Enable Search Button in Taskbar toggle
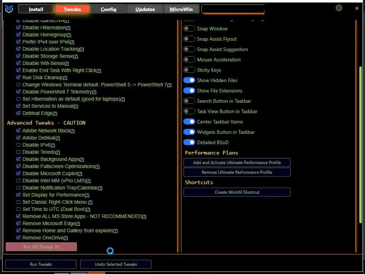The width and height of the screenshot is (365, 274). point(189,101)
